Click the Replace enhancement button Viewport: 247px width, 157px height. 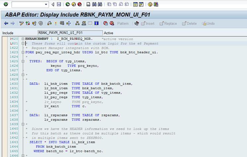pyautogui.click(x=168, y=24)
